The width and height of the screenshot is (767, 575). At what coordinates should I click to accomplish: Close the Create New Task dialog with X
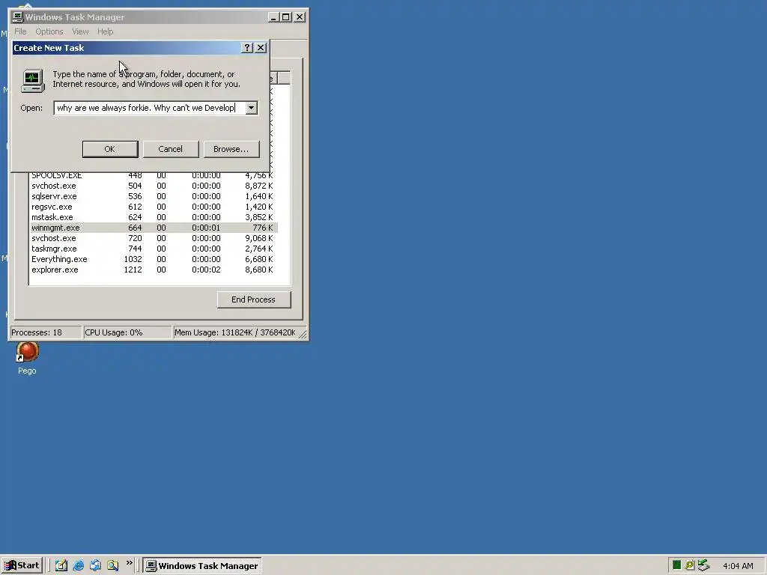[261, 47]
